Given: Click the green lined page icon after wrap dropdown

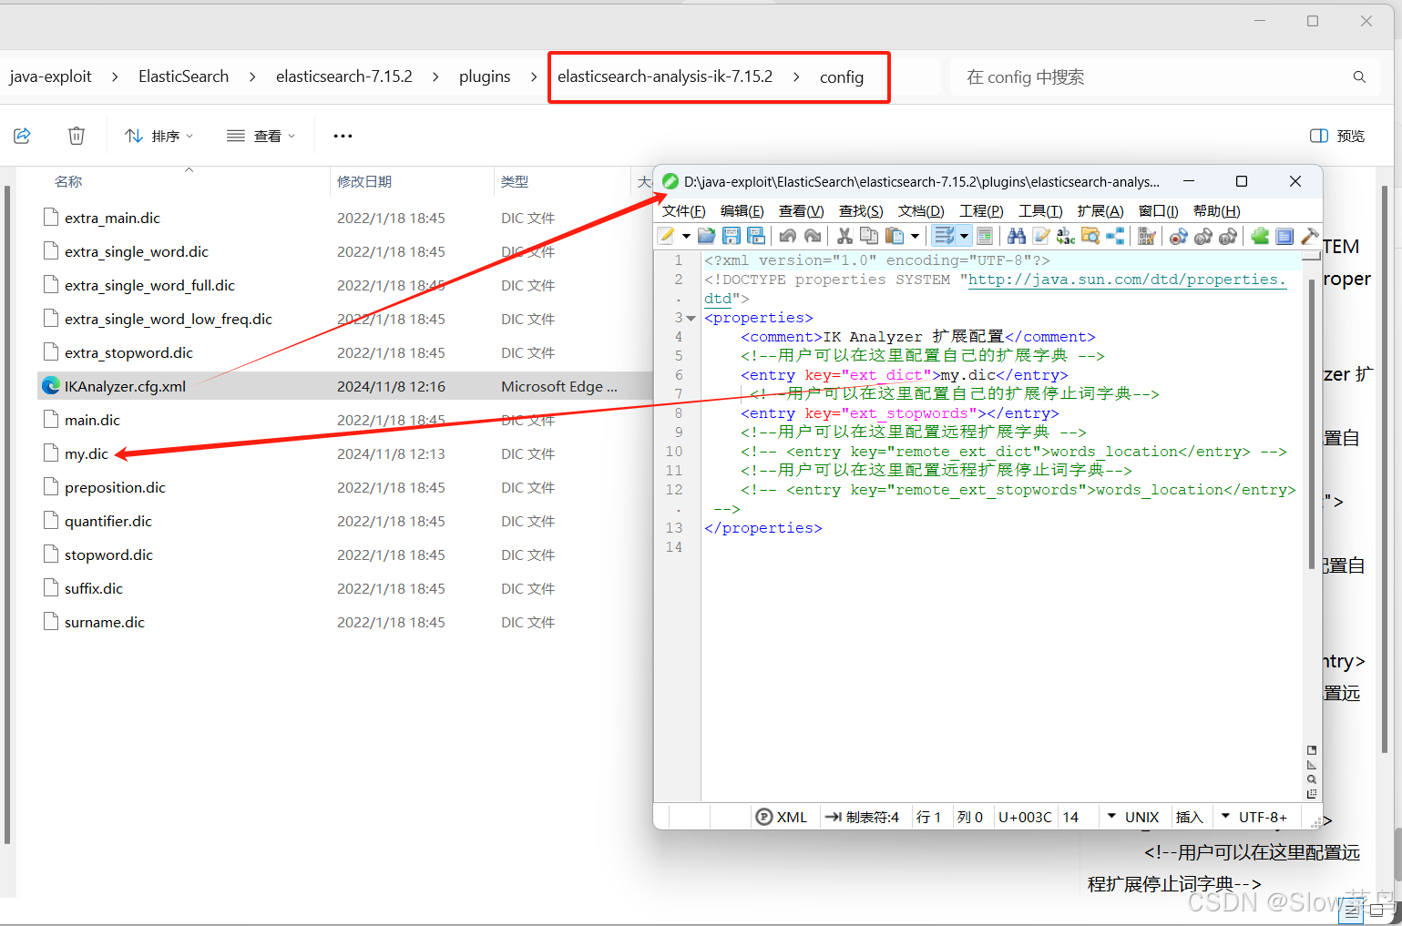Looking at the screenshot, I should click(984, 237).
